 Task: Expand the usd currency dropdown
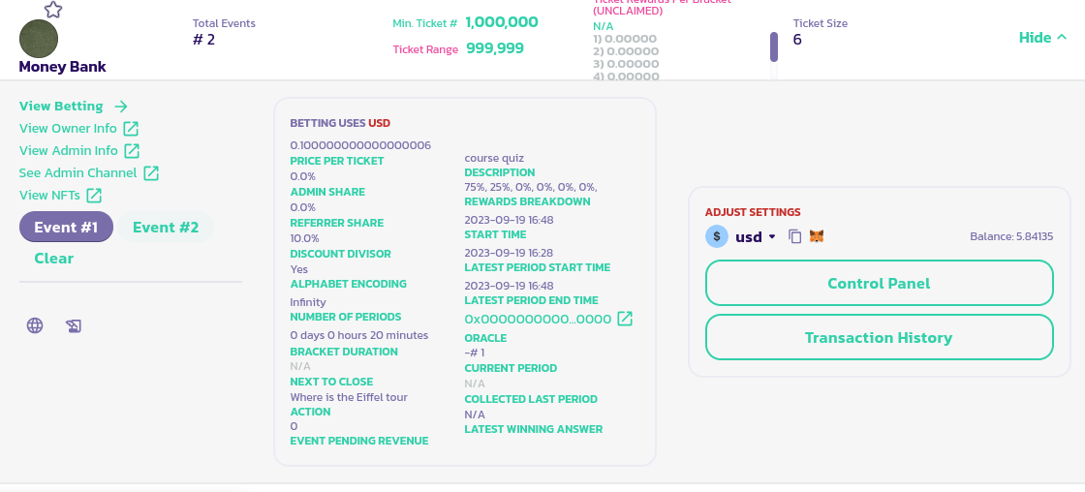(x=772, y=236)
